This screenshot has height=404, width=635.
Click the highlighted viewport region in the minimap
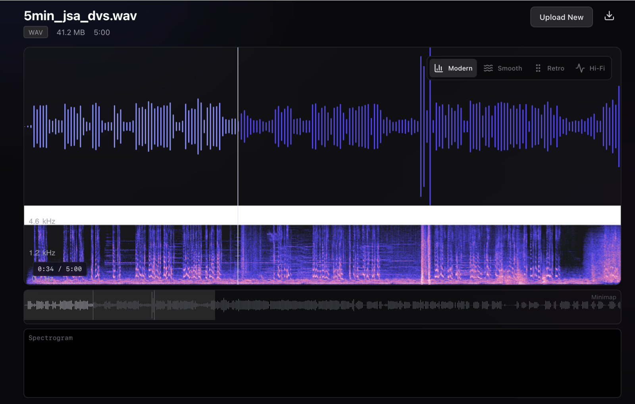coord(119,305)
